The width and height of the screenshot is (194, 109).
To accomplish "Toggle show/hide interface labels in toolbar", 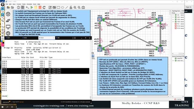I will coord(22,8).
